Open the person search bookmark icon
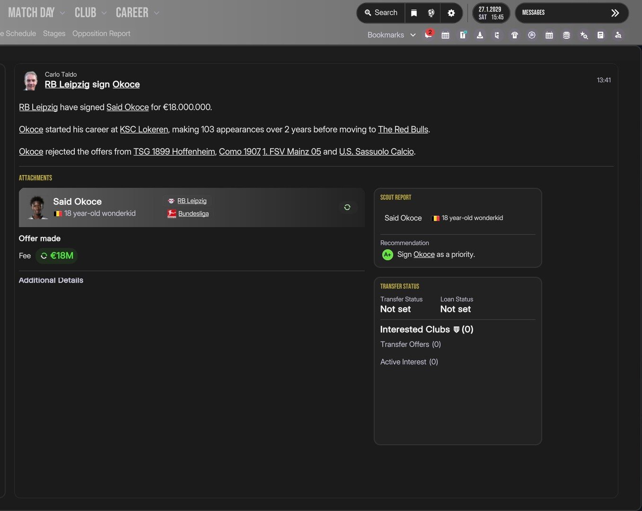Viewport: 642px width, 511px height. tap(618, 35)
